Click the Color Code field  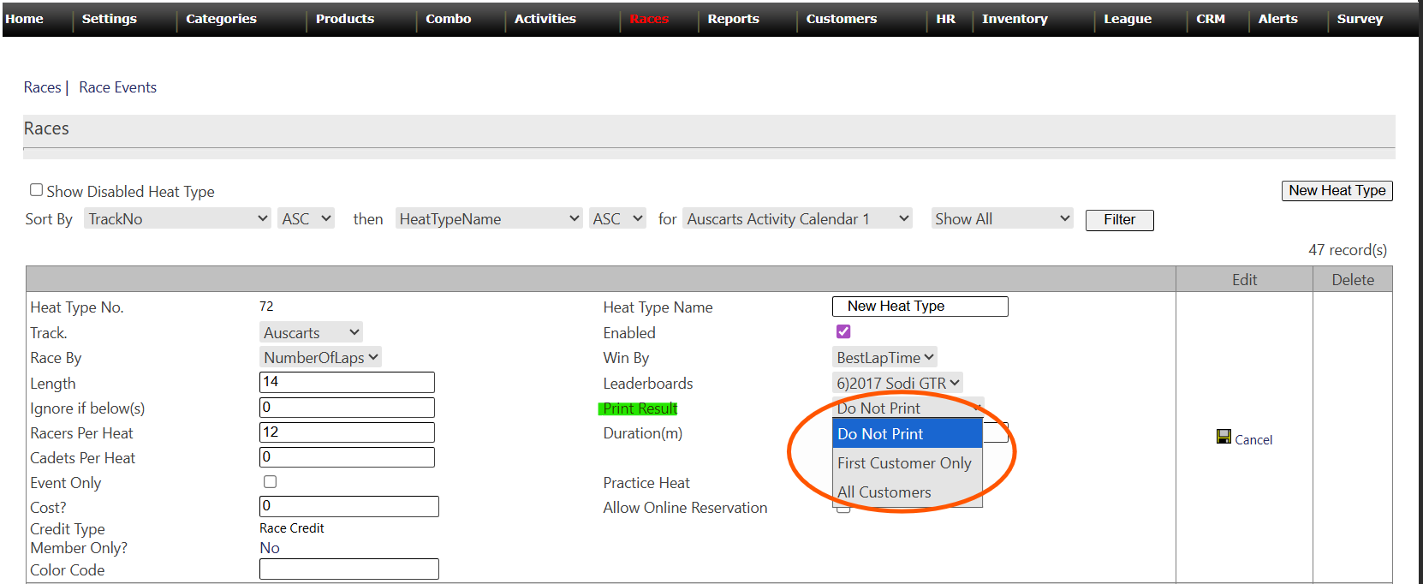click(348, 569)
